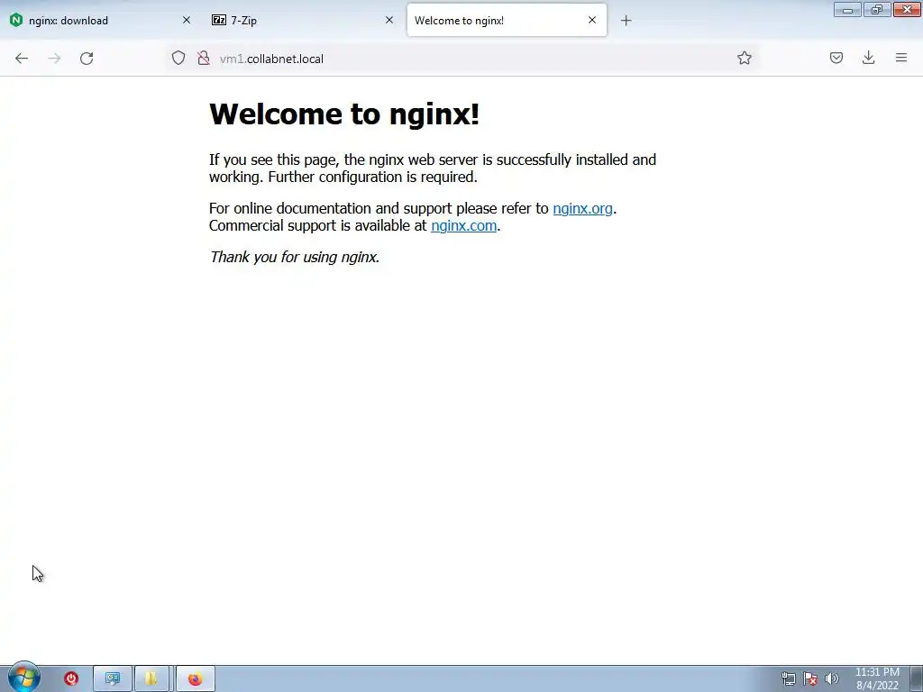The width and height of the screenshot is (923, 692).
Task: Open a new browser tab
Action: tap(626, 21)
